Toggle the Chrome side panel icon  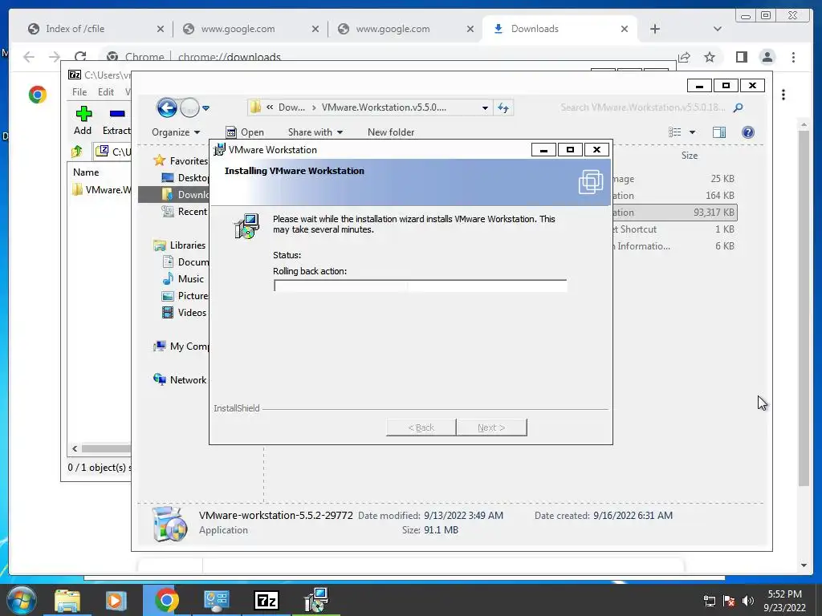(741, 57)
